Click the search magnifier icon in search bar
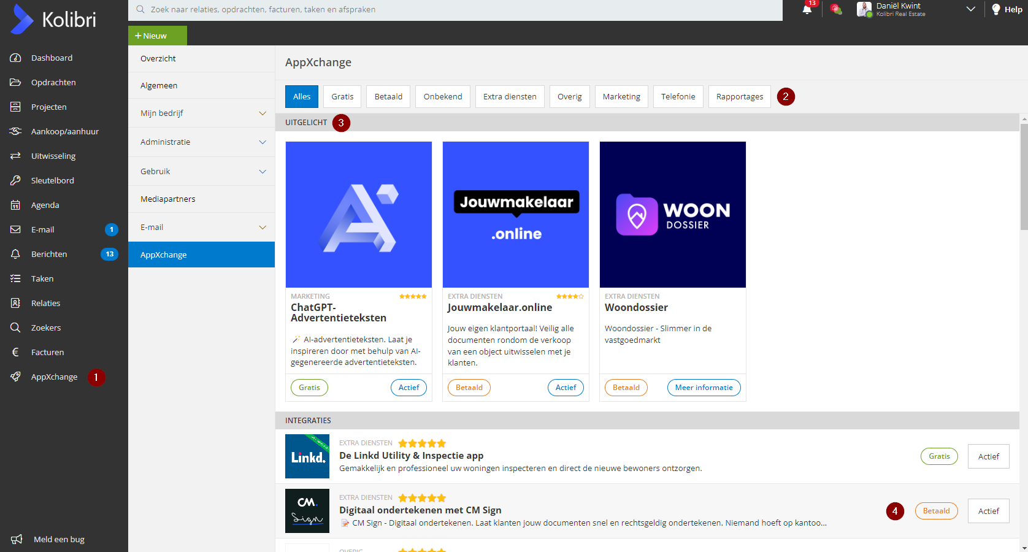 [140, 9]
